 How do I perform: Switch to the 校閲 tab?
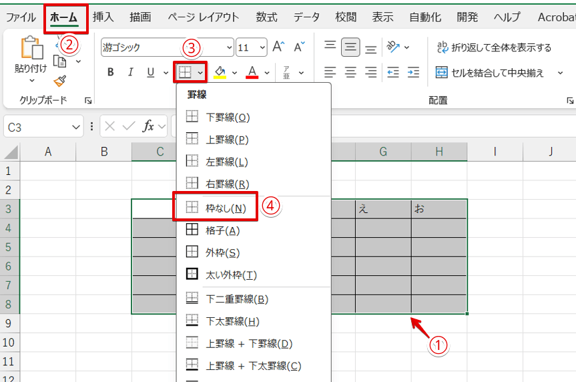click(346, 17)
